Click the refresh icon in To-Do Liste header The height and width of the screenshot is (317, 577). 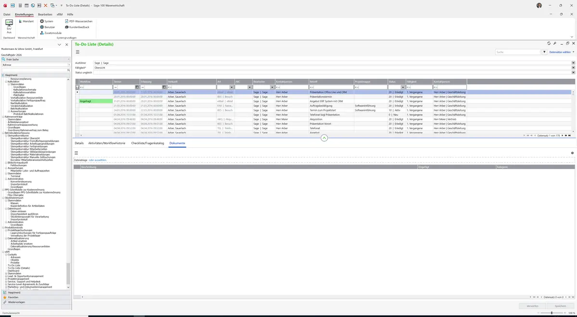coord(549,44)
